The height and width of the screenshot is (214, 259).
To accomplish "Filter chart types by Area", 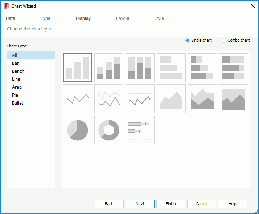I will [x=31, y=87].
